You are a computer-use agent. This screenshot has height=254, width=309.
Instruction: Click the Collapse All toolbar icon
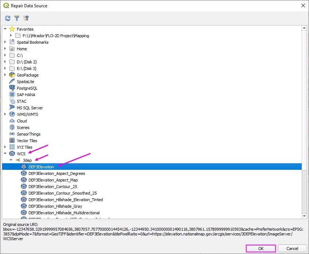coord(26,18)
